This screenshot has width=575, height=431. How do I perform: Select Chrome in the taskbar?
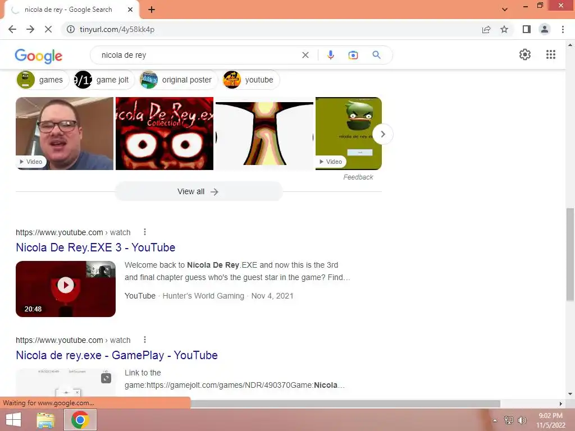tap(80, 420)
